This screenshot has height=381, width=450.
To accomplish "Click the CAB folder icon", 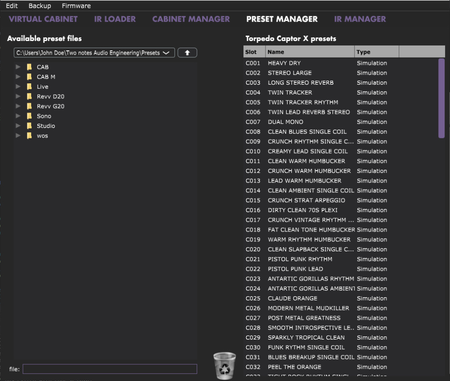I will (x=29, y=67).
